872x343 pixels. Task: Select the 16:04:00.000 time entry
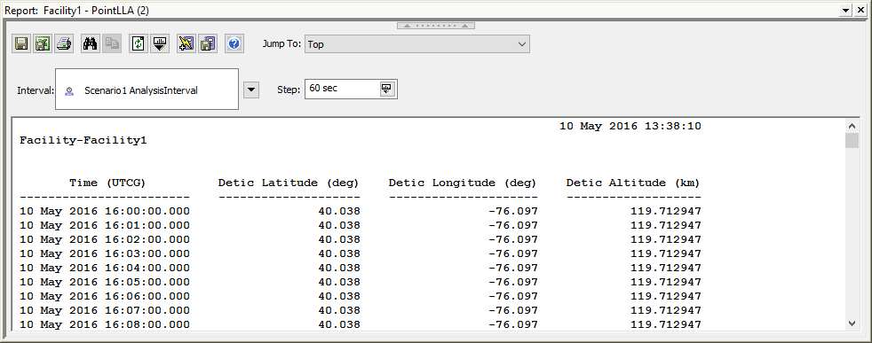(x=105, y=268)
